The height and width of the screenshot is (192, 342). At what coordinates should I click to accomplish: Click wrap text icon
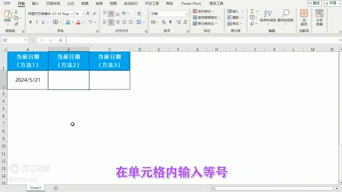pos(139,13)
